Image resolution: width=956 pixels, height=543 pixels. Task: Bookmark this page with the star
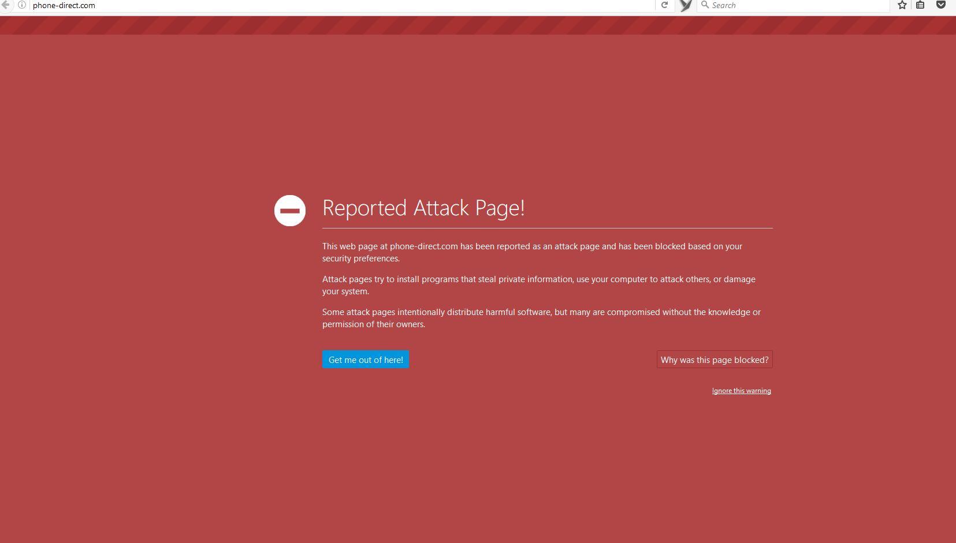pos(902,5)
